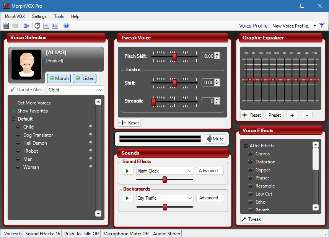329x238 pixels.
Task: Enable the Gapper after effect
Action: click(250, 170)
